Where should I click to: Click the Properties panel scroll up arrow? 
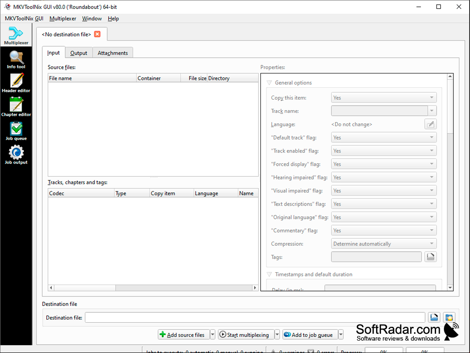click(x=450, y=77)
